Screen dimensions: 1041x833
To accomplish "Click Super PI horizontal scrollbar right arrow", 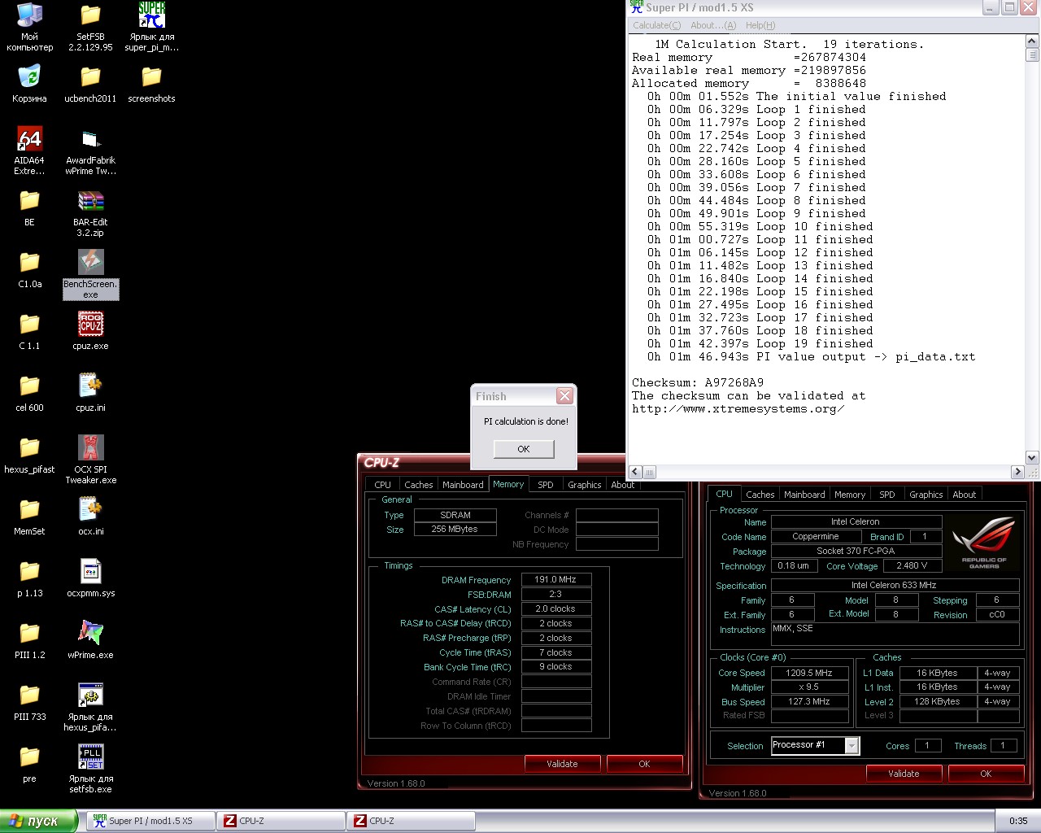I will [1017, 472].
